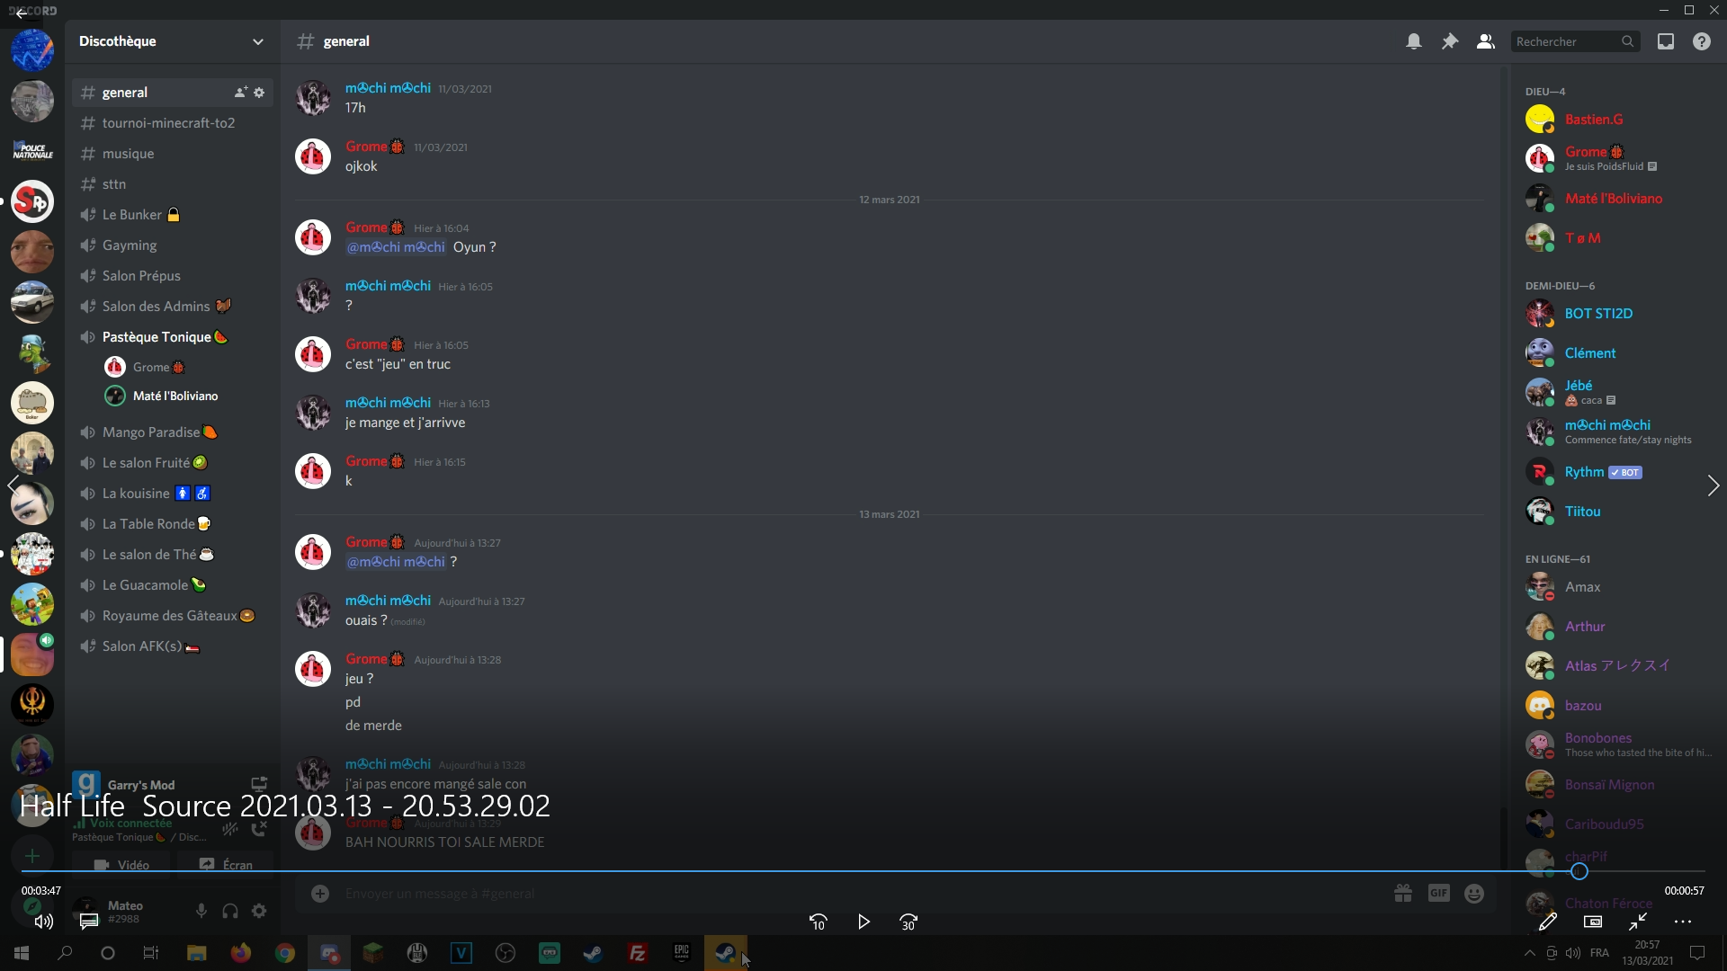
Task: Show pinned messages
Action: pyautogui.click(x=1450, y=41)
